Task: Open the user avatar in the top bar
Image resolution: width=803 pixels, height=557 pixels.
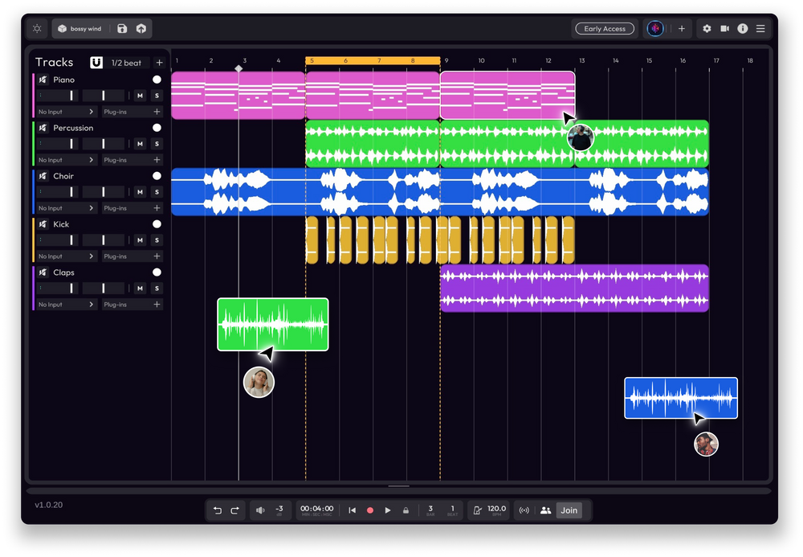Action: (x=655, y=29)
